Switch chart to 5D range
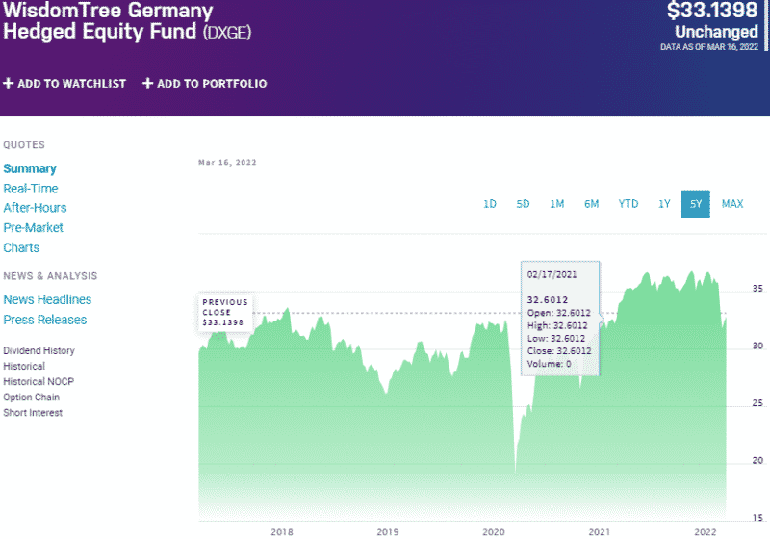770x539 pixels. pyautogui.click(x=523, y=204)
